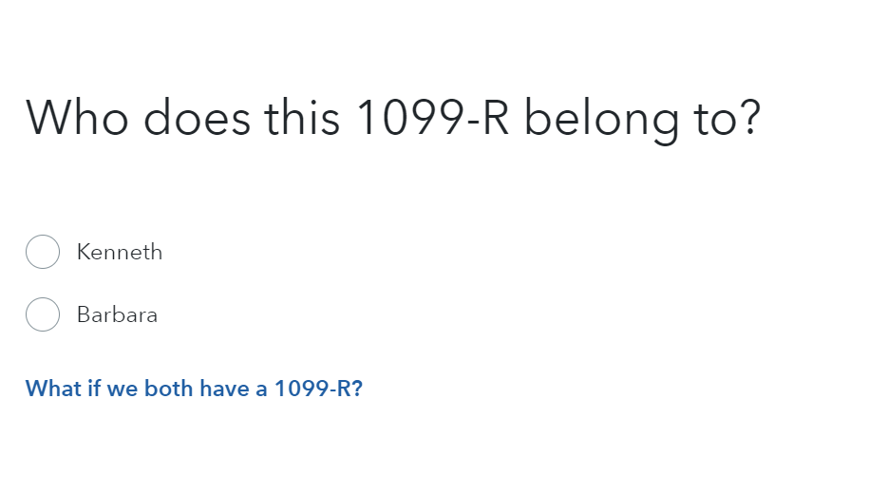Image resolution: width=869 pixels, height=494 pixels.
Task: Open the 'What if we both have a 1099-R?' link
Action: point(194,388)
